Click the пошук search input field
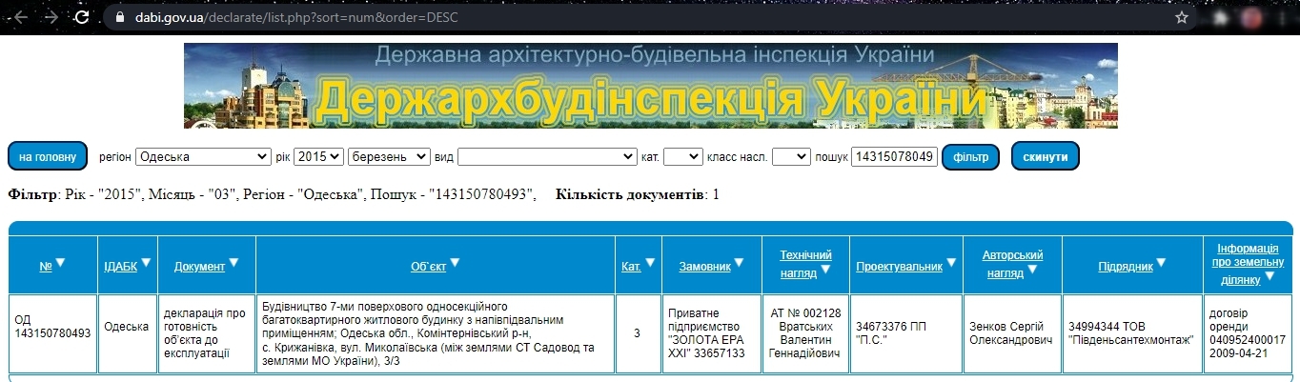The width and height of the screenshot is (1300, 382). tap(894, 156)
